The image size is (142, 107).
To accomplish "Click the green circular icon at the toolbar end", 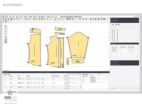I will [108, 19].
